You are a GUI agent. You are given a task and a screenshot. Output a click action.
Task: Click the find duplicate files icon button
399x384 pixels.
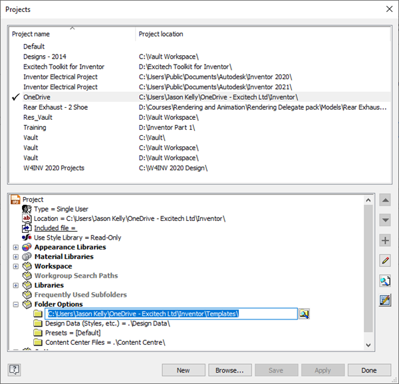385,281
